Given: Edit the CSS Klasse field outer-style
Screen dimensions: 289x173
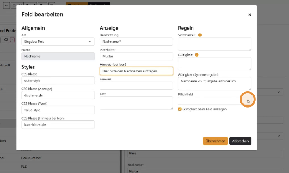Looking at the screenshot, I should (x=58, y=80).
